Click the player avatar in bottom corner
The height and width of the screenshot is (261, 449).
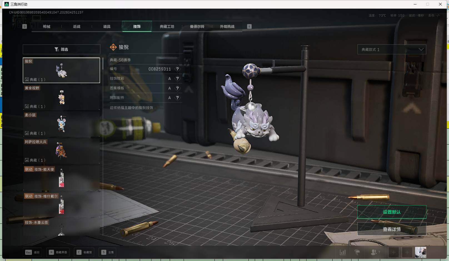coord(420,252)
